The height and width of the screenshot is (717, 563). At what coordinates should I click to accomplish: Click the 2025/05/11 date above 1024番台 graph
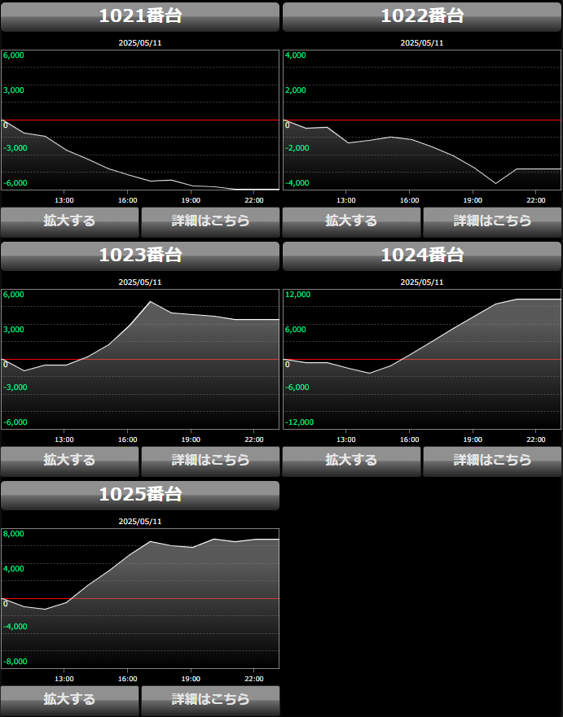pyautogui.click(x=422, y=282)
